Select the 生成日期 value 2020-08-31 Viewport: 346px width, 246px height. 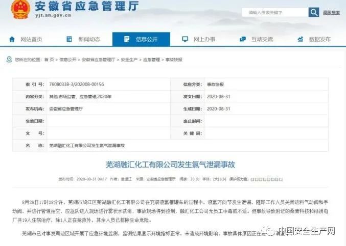[x=218, y=109]
